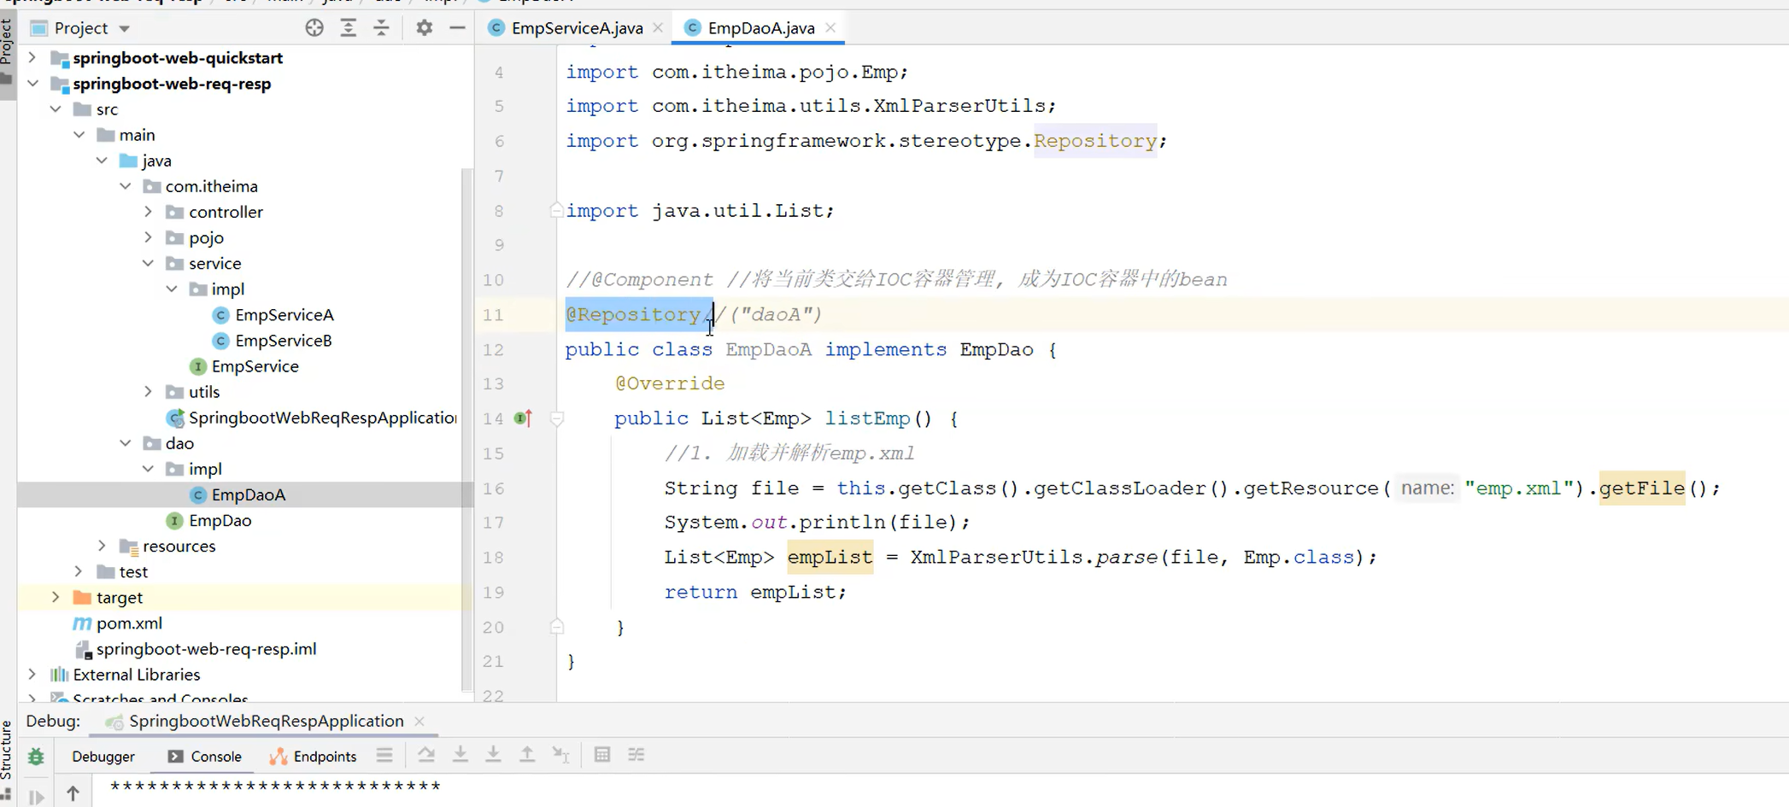Collapse the listEmp method using the gutter fold arrow
The width and height of the screenshot is (1789, 807).
coord(557,418)
